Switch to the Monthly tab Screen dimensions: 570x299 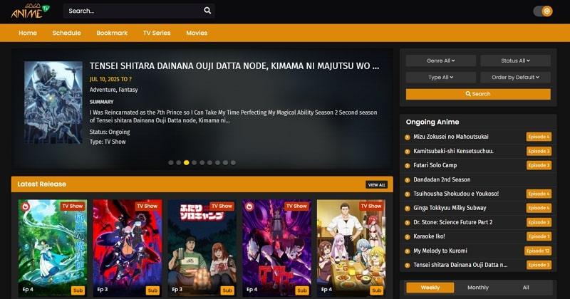point(478,288)
